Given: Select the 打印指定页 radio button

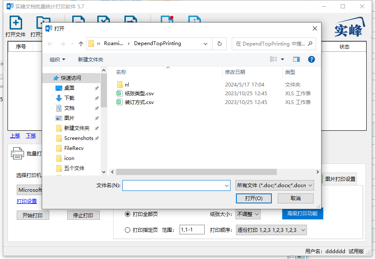Looking at the screenshot, I should pos(128,230).
